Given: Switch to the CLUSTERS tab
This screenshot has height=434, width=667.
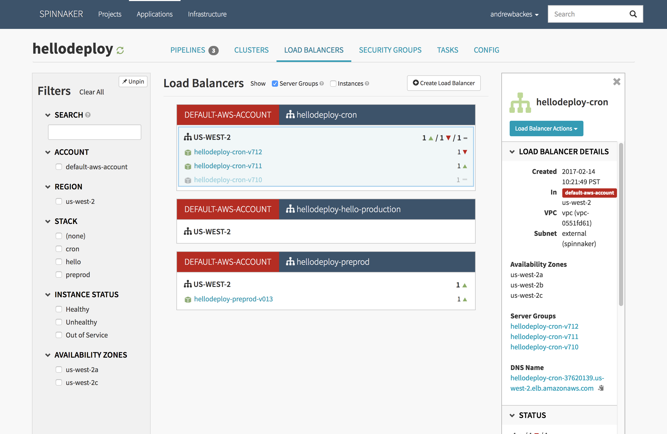Looking at the screenshot, I should point(251,50).
